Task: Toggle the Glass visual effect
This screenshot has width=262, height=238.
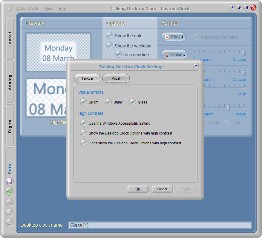Action: pyautogui.click(x=133, y=102)
